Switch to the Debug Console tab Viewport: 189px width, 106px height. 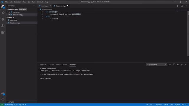click(x=62, y=64)
